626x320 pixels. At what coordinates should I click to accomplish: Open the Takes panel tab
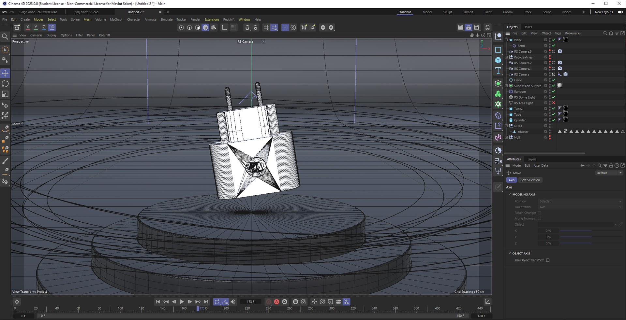tap(528, 27)
